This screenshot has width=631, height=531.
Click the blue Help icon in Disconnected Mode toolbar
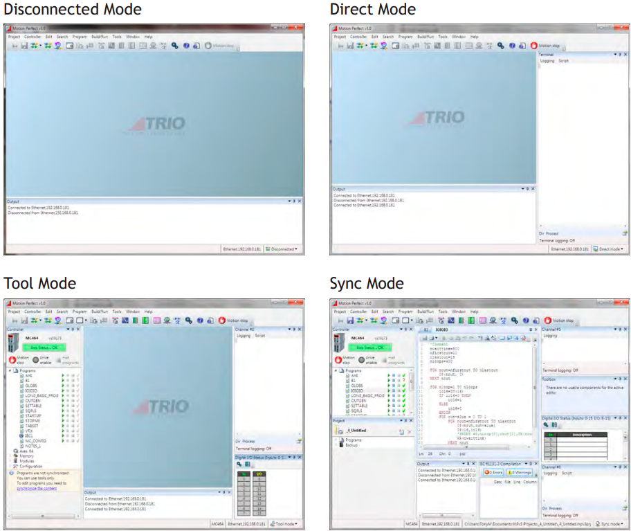pos(186,46)
